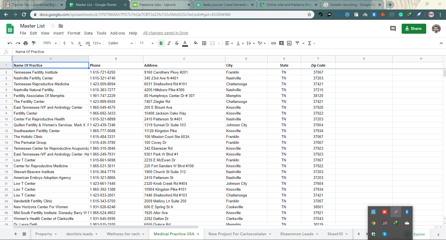Toggle bold formatting
This screenshot has height=240, width=446.
161,43
